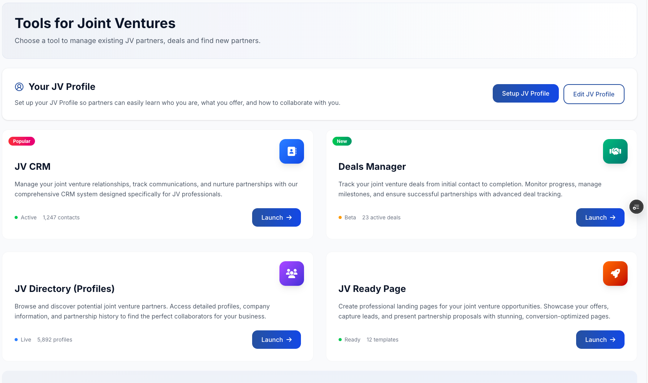
Task: Click the 5,892 profiles counter
Action: (x=55, y=340)
